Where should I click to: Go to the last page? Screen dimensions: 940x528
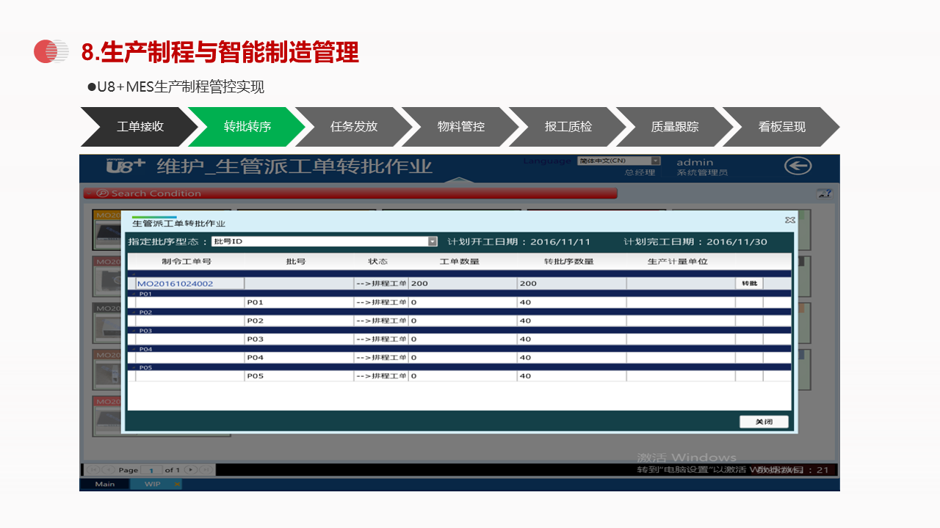coord(206,469)
